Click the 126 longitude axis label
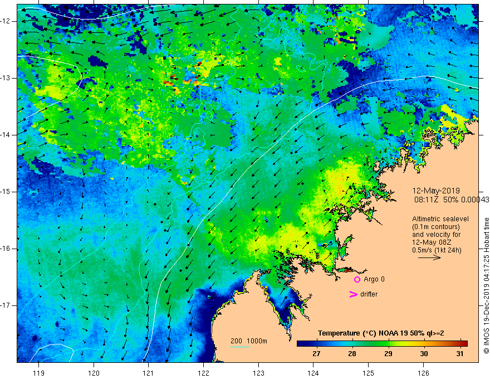Viewport: 490px width, 379px height. tap(423, 373)
